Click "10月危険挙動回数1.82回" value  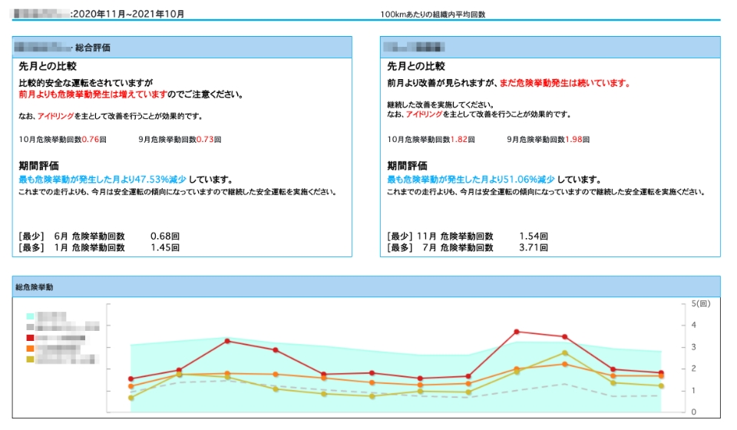pos(431,140)
